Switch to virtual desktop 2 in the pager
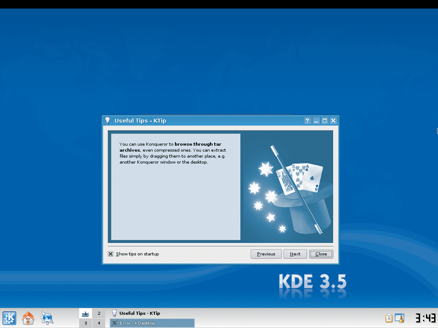This screenshot has width=438, height=328. pyautogui.click(x=99, y=313)
